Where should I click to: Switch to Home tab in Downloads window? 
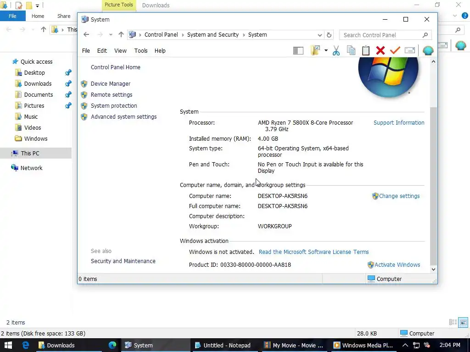tap(38, 16)
